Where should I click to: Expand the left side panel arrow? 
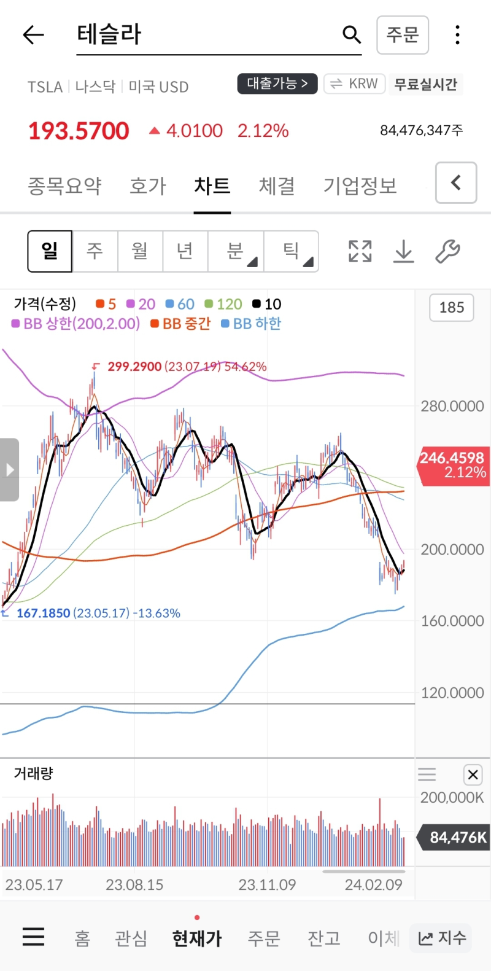pos(9,470)
